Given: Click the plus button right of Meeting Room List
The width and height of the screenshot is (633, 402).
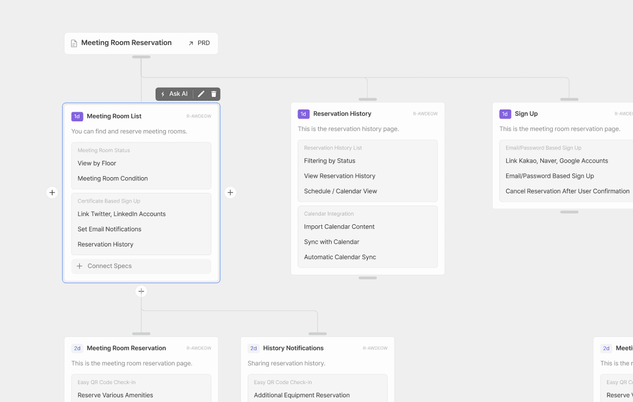Looking at the screenshot, I should (230, 192).
